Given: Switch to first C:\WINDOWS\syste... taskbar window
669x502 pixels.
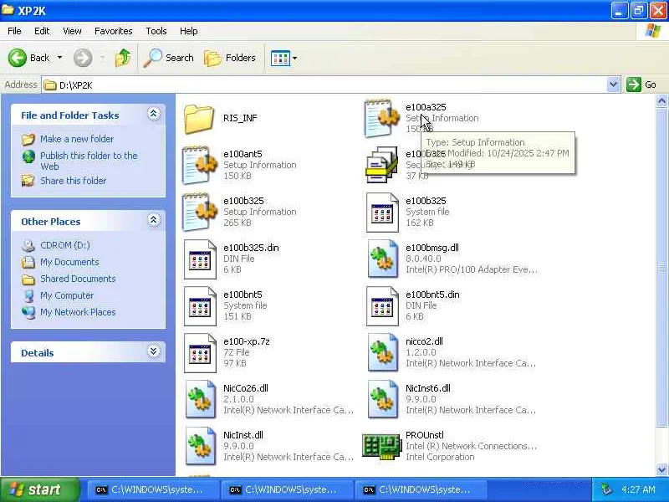Looking at the screenshot, I should tap(152, 490).
